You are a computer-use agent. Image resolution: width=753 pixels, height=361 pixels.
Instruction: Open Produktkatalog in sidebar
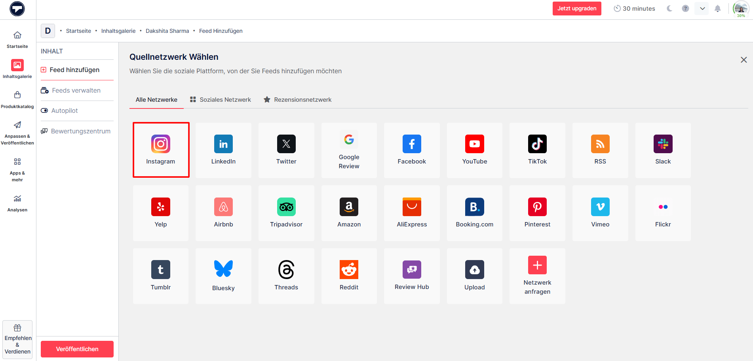pyautogui.click(x=17, y=100)
